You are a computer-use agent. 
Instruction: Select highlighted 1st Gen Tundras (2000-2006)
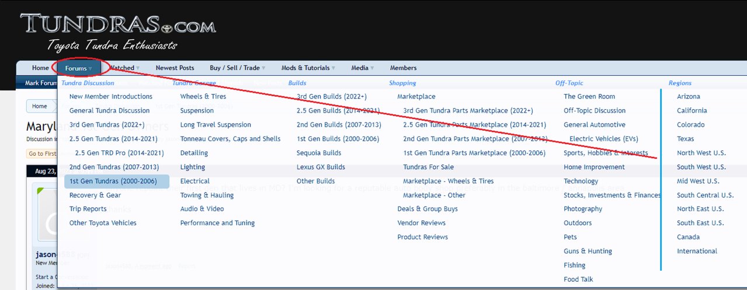(117, 181)
